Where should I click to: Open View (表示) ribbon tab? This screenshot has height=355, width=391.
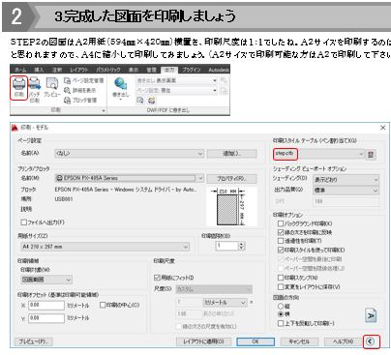[134, 70]
